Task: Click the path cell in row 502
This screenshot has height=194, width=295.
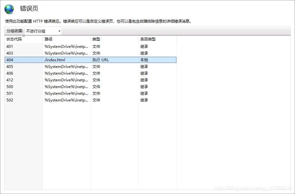Action: coord(66,100)
